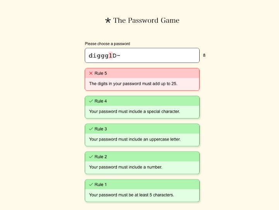Click the Rule 4 header
Image resolution: width=279 pixels, height=210 pixels.
pyautogui.click(x=142, y=101)
